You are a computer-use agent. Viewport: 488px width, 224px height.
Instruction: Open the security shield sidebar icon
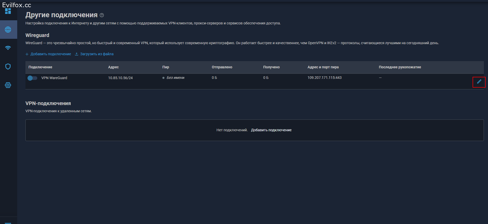click(8, 67)
